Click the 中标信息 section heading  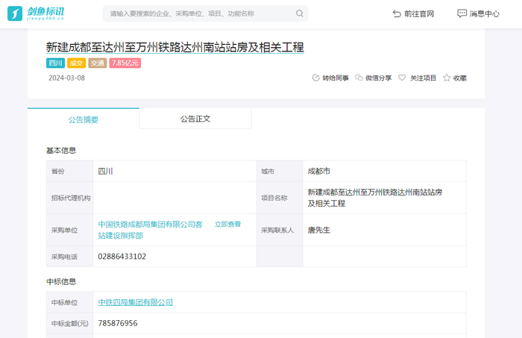pyautogui.click(x=61, y=282)
